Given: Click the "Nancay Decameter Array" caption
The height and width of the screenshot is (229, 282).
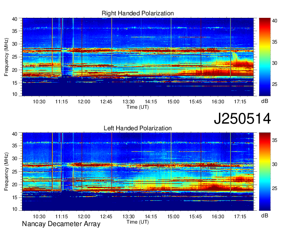Looking at the screenshot, I should [x=61, y=224].
